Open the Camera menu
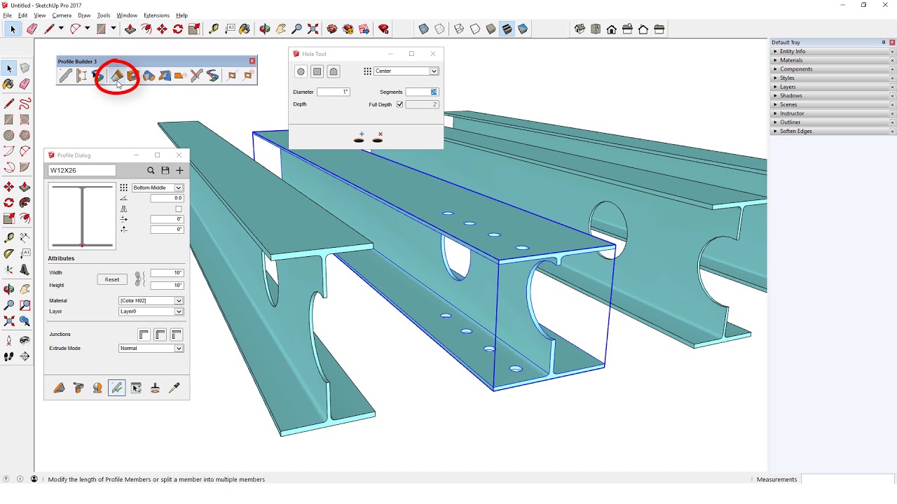 pyautogui.click(x=62, y=15)
